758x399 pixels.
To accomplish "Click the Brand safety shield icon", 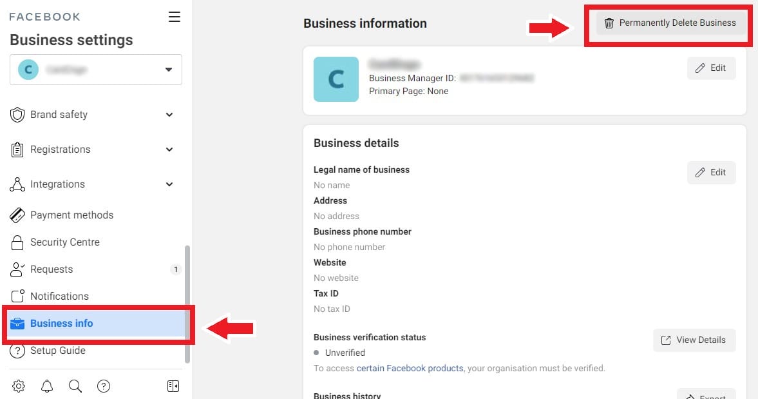I will click(17, 115).
